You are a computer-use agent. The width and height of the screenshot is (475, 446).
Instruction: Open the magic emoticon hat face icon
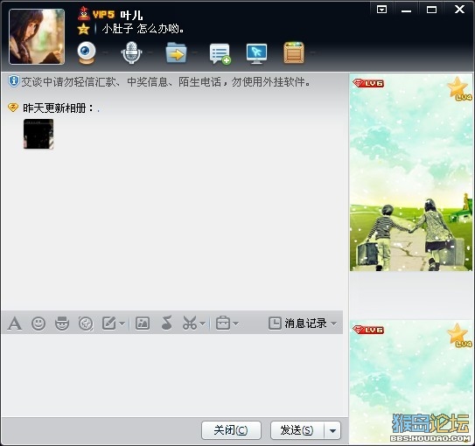[62, 324]
